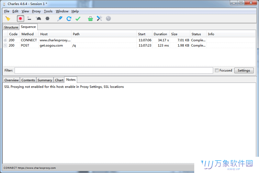Viewport: 259px width, 173px height.
Task: Switch to the Structure tab
Action: pyautogui.click(x=11, y=27)
